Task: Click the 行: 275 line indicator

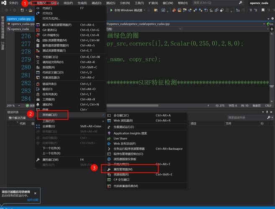Action: coord(220,106)
